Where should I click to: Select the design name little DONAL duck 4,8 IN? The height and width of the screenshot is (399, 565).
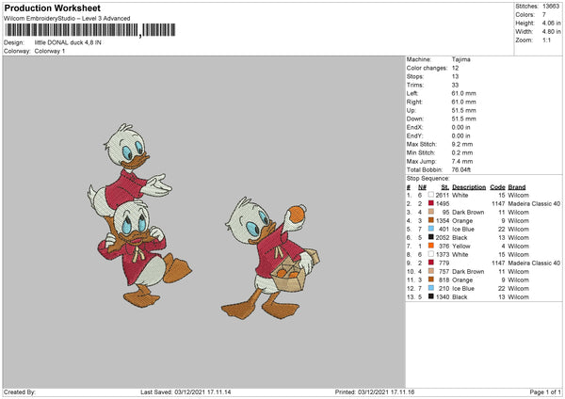pyautogui.click(x=68, y=42)
